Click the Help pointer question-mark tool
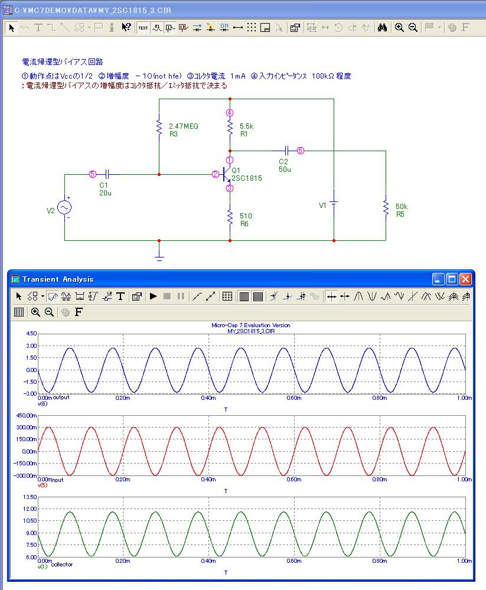The height and width of the screenshot is (590, 486). [x=126, y=27]
